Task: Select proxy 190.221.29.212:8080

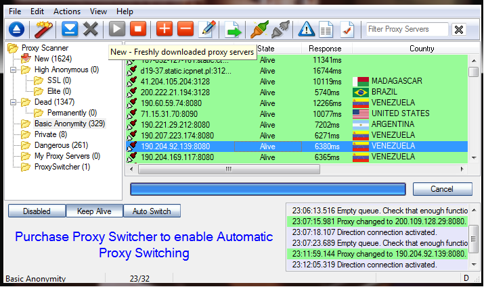Action: (x=297, y=125)
